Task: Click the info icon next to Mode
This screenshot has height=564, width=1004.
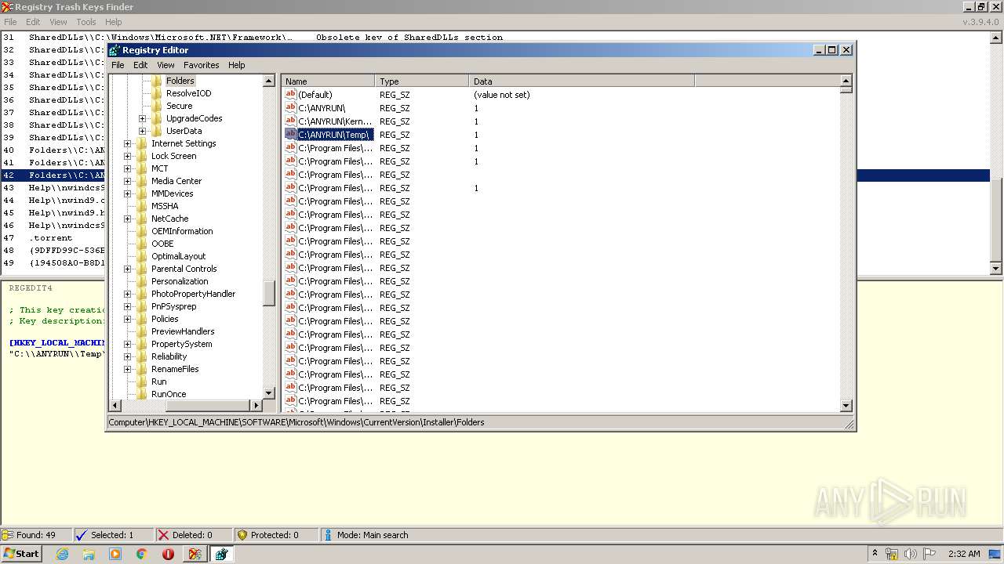Action: [328, 535]
